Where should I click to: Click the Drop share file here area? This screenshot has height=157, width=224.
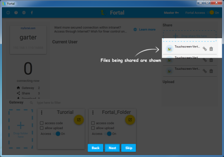tap(190, 36)
